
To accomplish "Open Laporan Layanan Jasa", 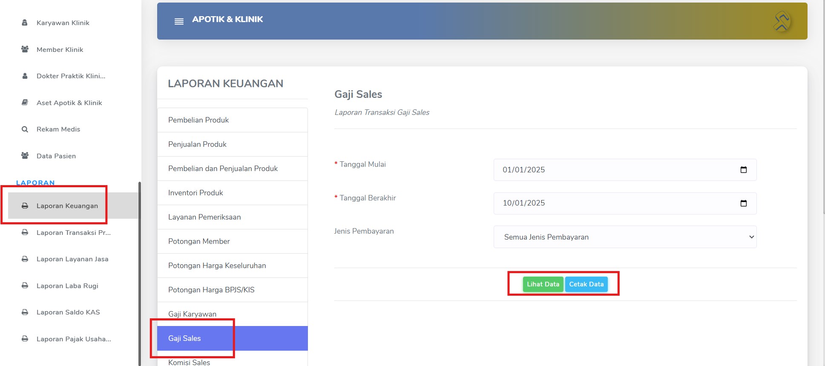I will pyautogui.click(x=72, y=259).
